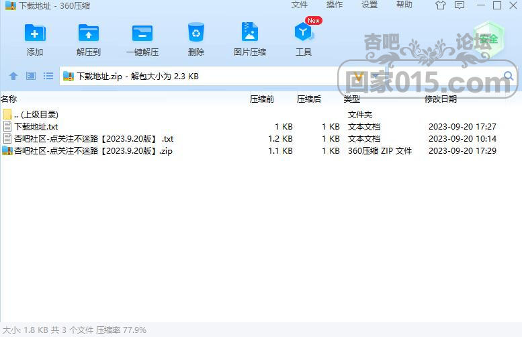Open the 帮助 (Help) menu
This screenshot has width=522, height=337.
point(404,5)
